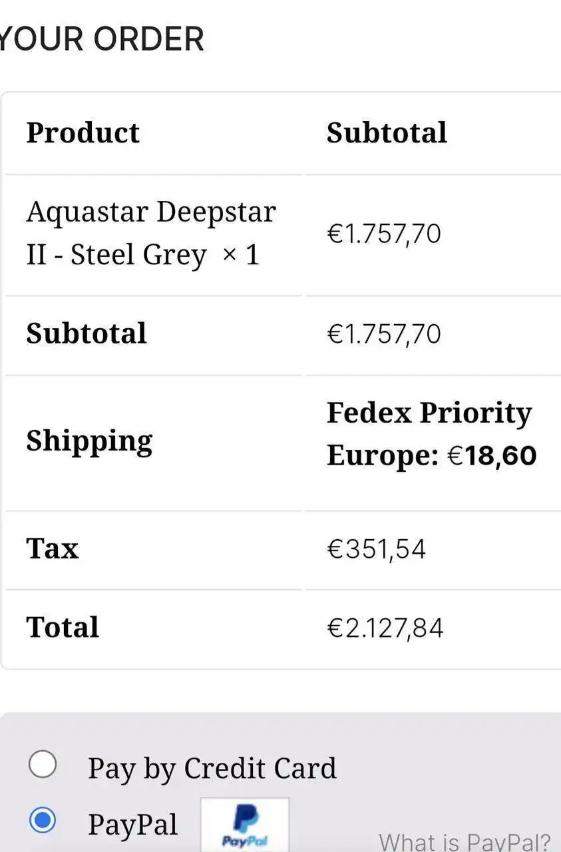Image resolution: width=561 pixels, height=852 pixels.
Task: Click the quantity × 1 indicator
Action: coord(240,255)
